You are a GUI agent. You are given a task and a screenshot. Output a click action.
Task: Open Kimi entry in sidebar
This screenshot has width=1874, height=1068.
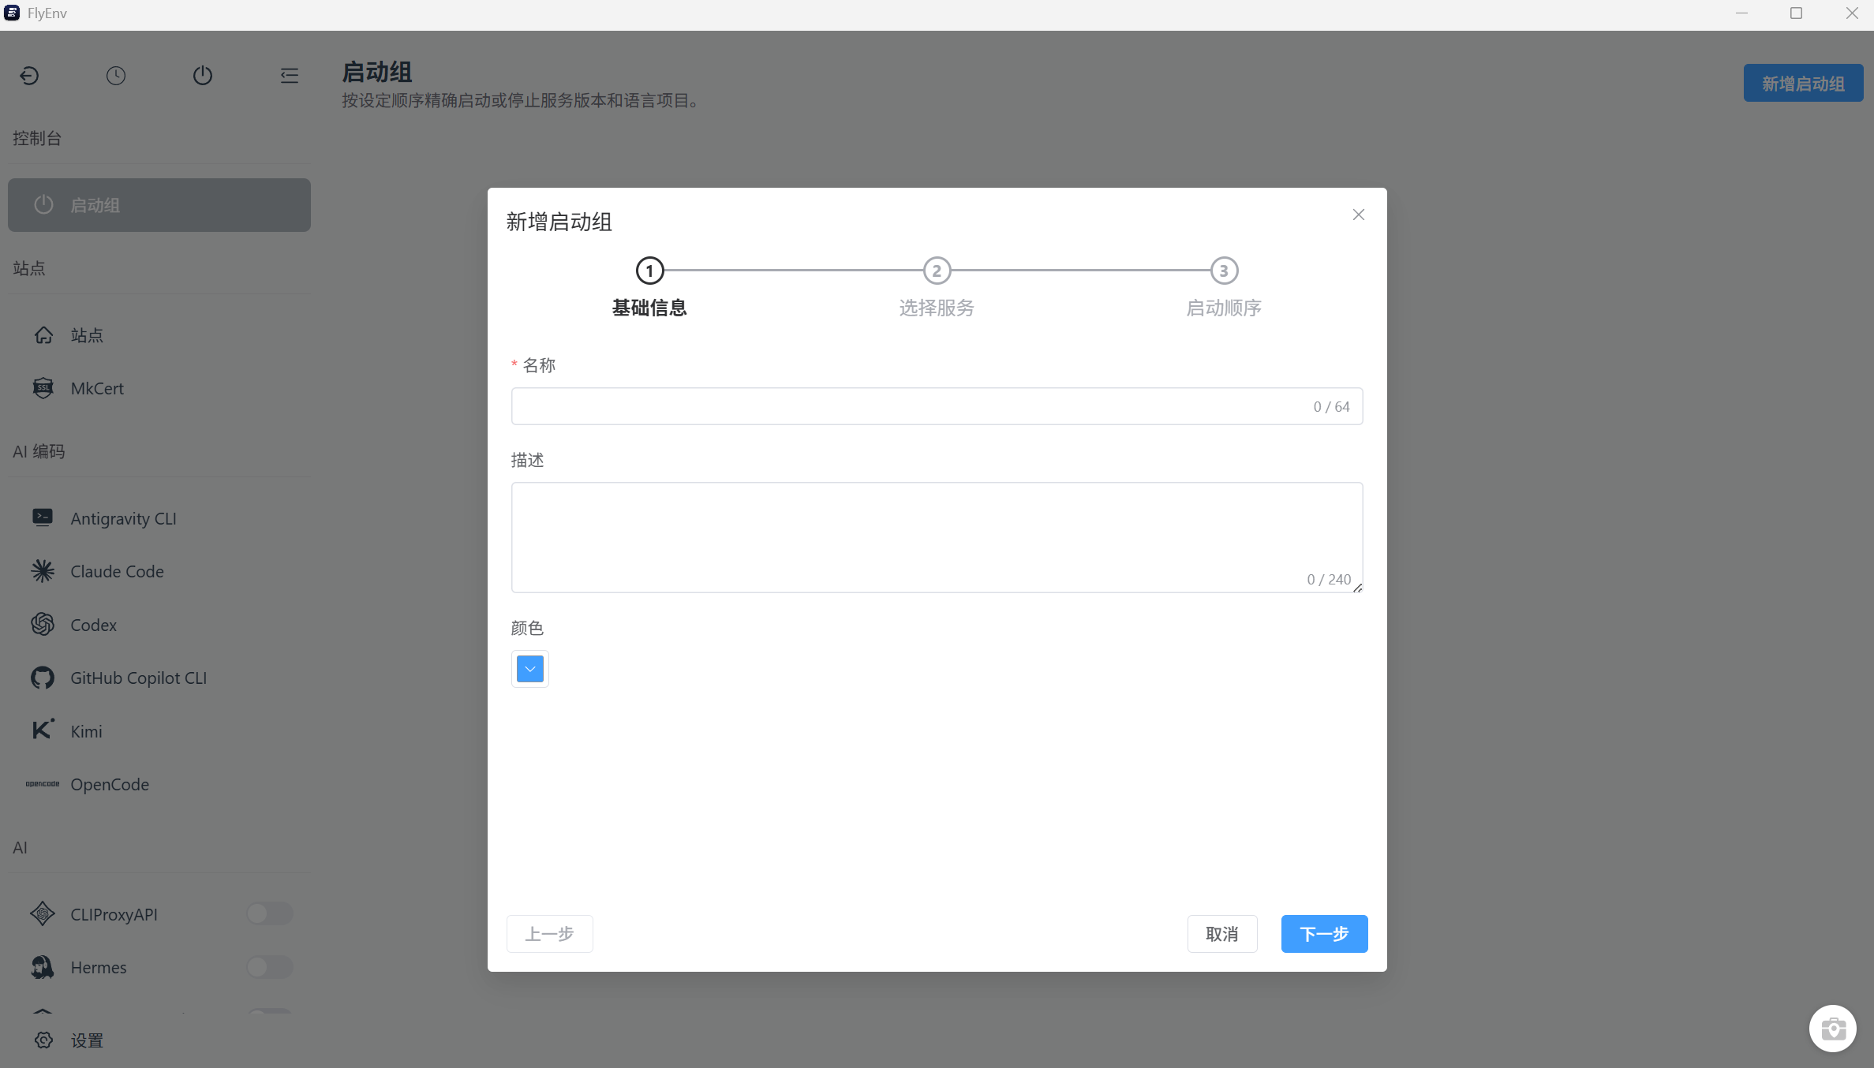[159, 731]
